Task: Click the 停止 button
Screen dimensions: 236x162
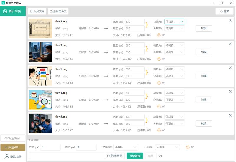Action: 151,156
